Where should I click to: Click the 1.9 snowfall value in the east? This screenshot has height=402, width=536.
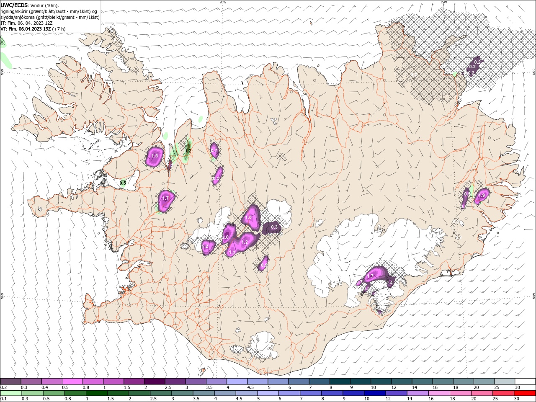click(x=482, y=196)
